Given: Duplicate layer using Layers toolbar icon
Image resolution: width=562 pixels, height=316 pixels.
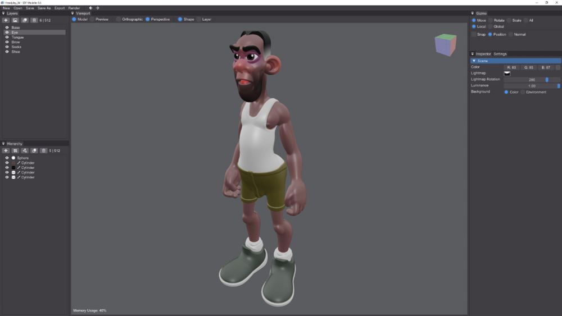Looking at the screenshot, I should pyautogui.click(x=24, y=20).
